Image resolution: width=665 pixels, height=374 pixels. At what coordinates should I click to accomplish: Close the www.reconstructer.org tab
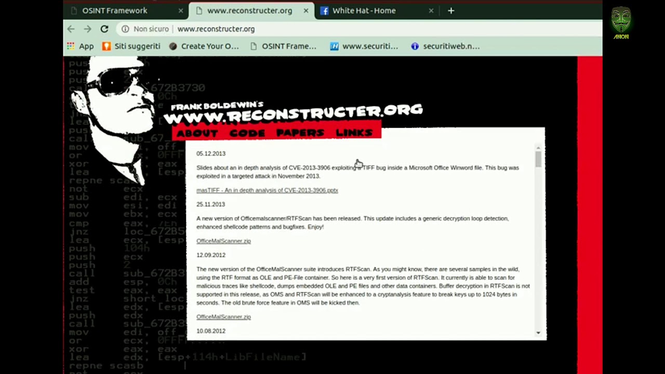[x=305, y=10]
